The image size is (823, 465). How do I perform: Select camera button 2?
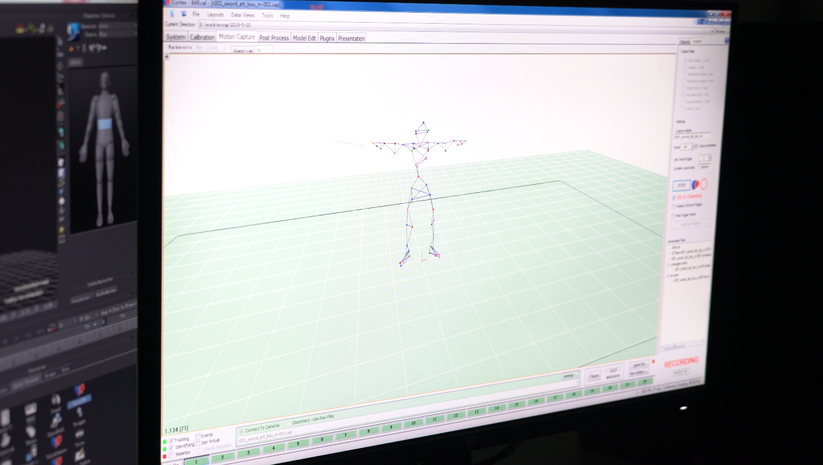pyautogui.click(x=222, y=457)
